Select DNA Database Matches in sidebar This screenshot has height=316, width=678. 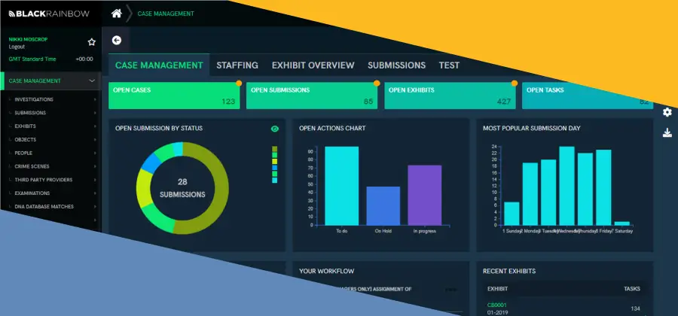(45, 207)
